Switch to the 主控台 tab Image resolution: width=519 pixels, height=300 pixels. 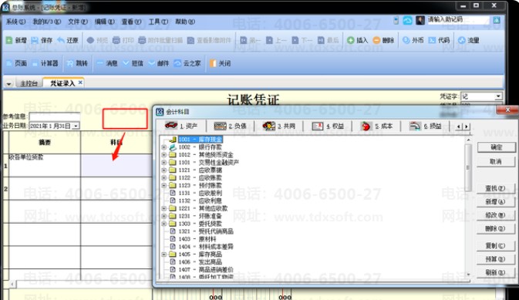pos(29,83)
